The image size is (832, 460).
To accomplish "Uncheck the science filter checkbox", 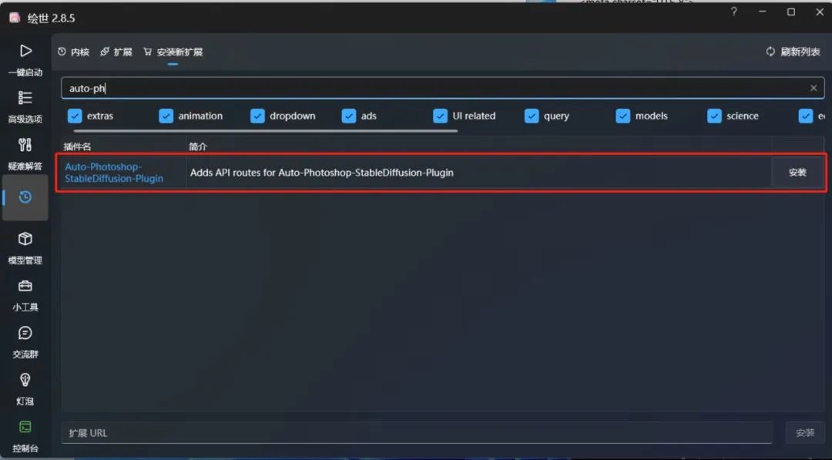I will [x=714, y=116].
